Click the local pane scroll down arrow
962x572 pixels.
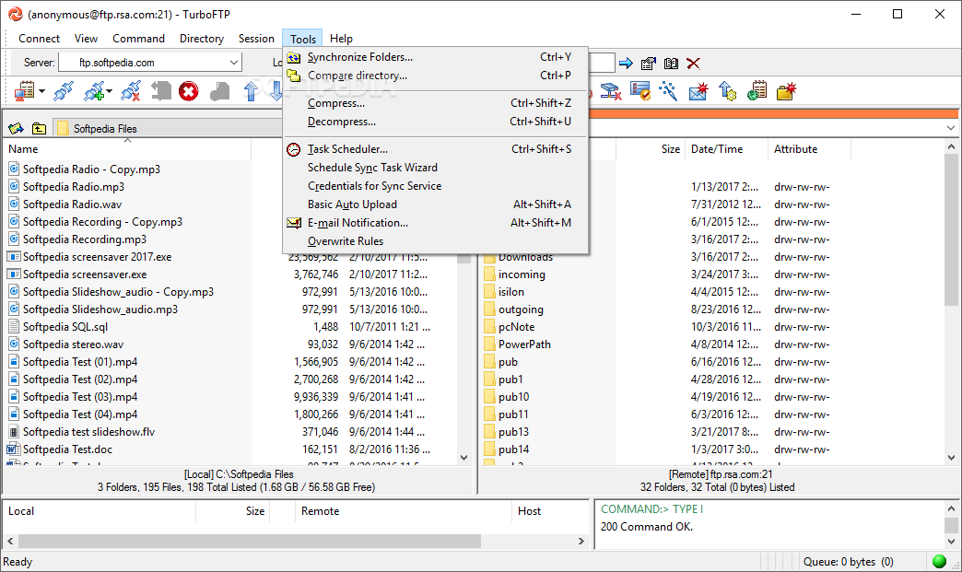[x=463, y=458]
